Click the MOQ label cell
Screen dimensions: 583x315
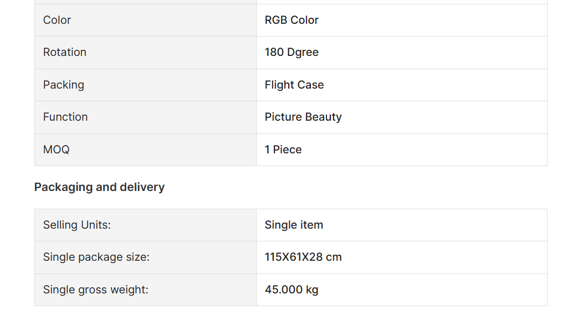click(x=145, y=149)
